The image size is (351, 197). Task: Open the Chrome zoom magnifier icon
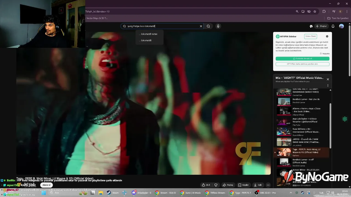coord(297,11)
